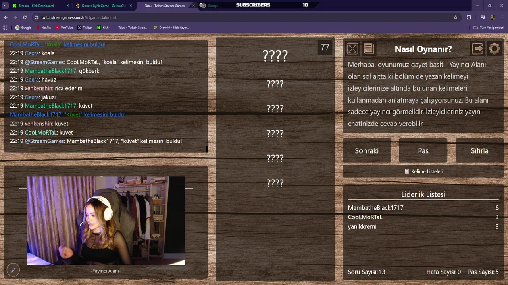
Task: Click the pencil icon in streamer area
Action: 13,270
